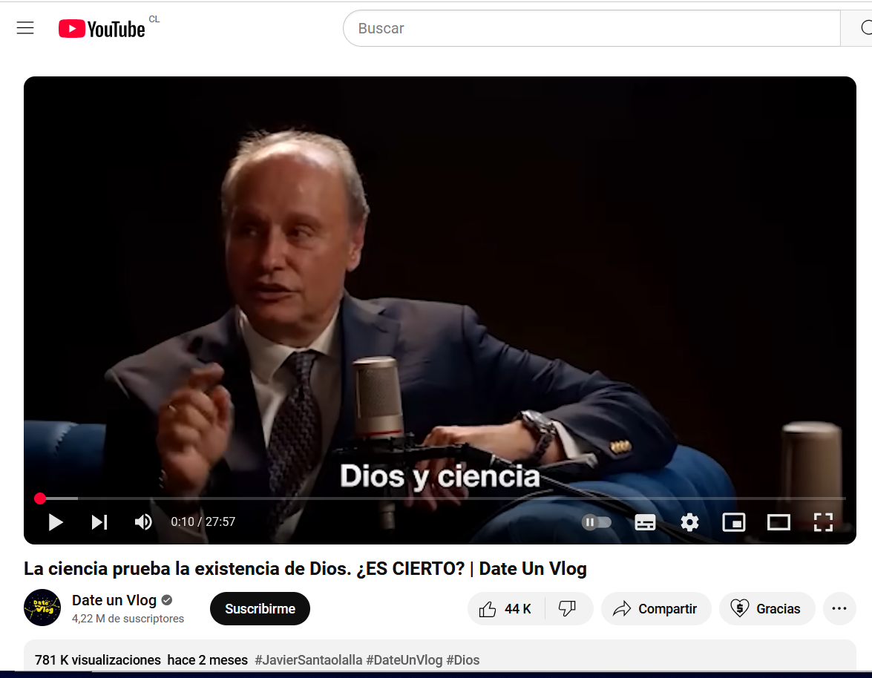Open the miniplayer
The image size is (872, 678).
734,522
